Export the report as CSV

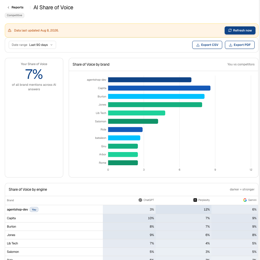click(x=207, y=45)
